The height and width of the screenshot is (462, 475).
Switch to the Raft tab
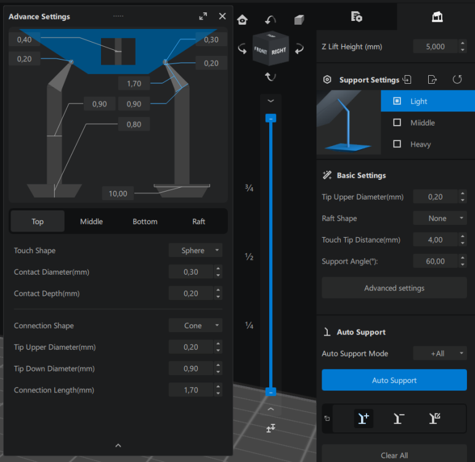coord(199,222)
